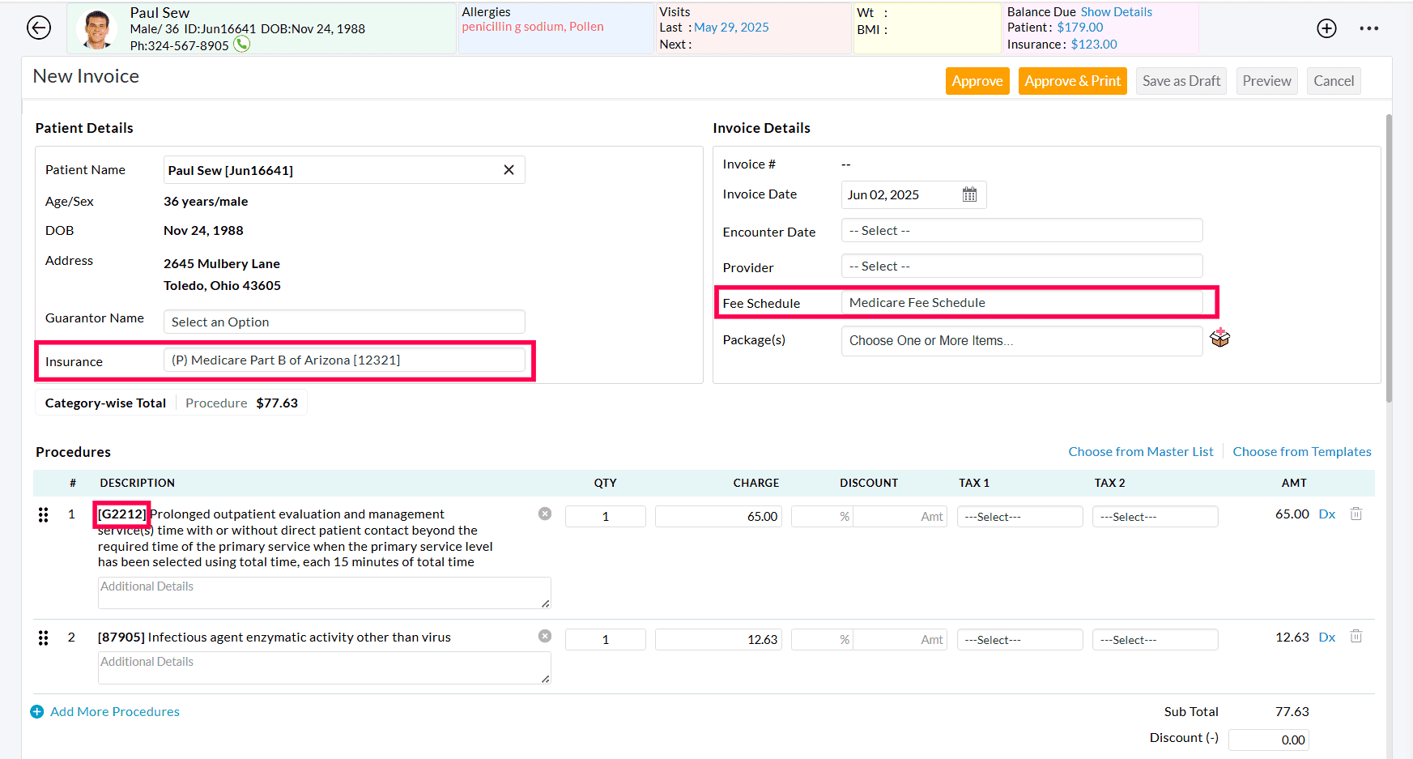Click Add More Procedures link
This screenshot has height=759, width=1413.
[x=114, y=711]
